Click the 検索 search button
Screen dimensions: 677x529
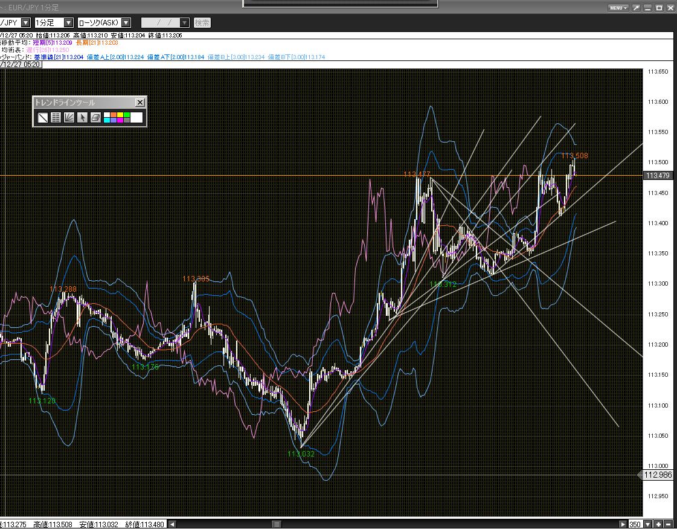coord(202,22)
